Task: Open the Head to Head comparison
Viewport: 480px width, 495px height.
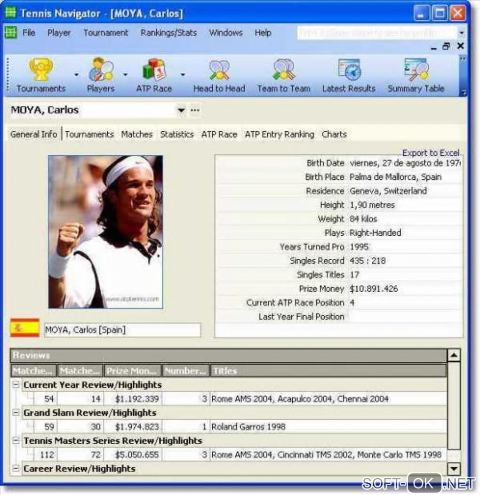Action: click(219, 75)
